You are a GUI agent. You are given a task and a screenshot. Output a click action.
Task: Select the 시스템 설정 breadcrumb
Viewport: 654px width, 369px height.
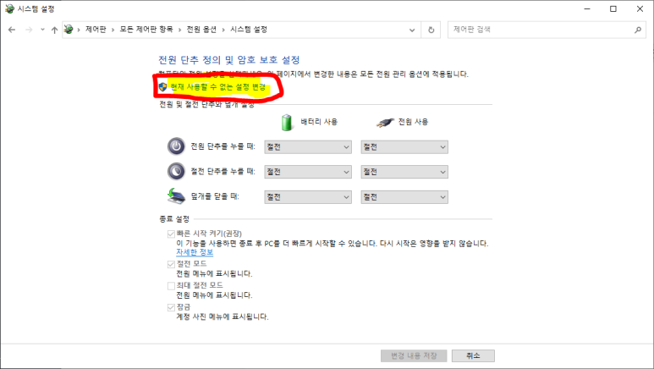click(249, 30)
